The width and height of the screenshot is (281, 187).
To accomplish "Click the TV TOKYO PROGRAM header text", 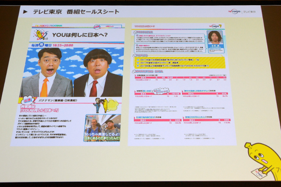I will (49, 26).
